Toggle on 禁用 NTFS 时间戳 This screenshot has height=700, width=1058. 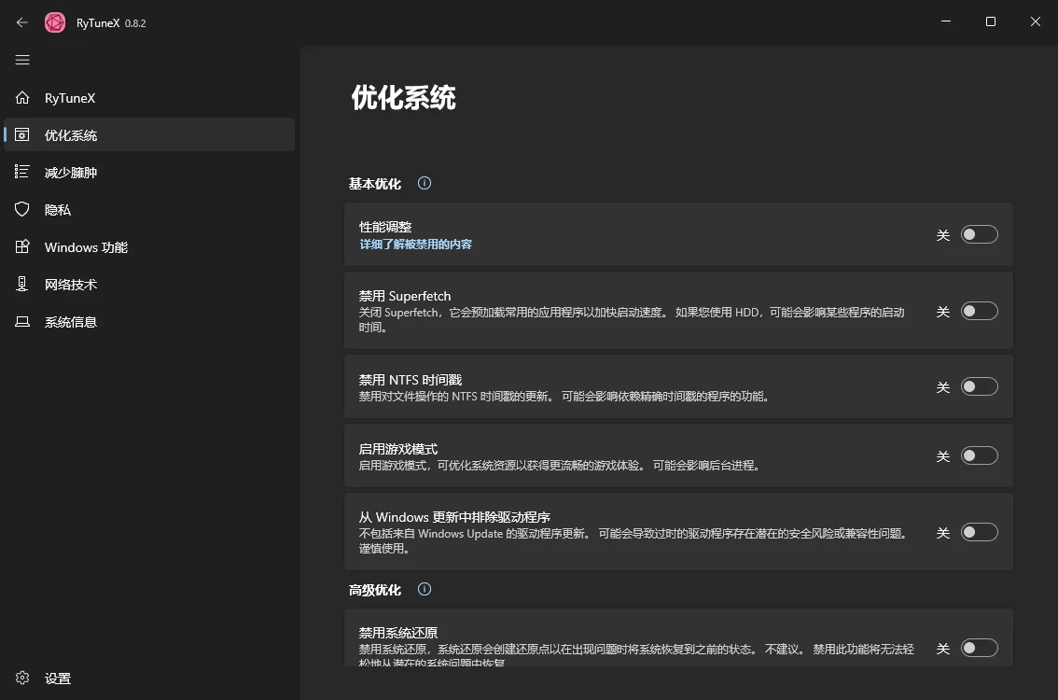tap(979, 385)
